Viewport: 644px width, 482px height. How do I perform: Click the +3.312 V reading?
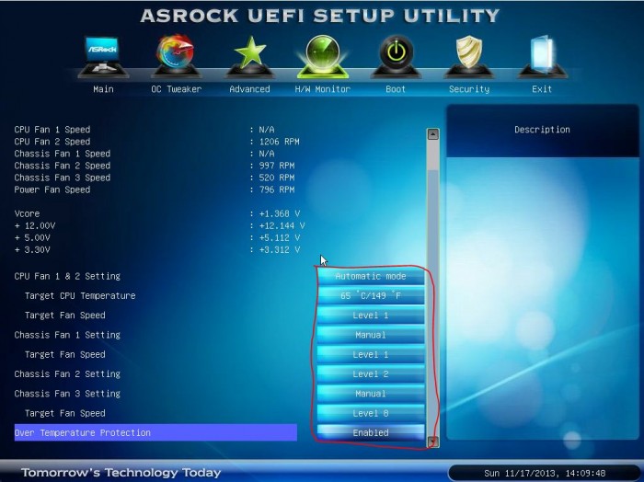coord(280,249)
